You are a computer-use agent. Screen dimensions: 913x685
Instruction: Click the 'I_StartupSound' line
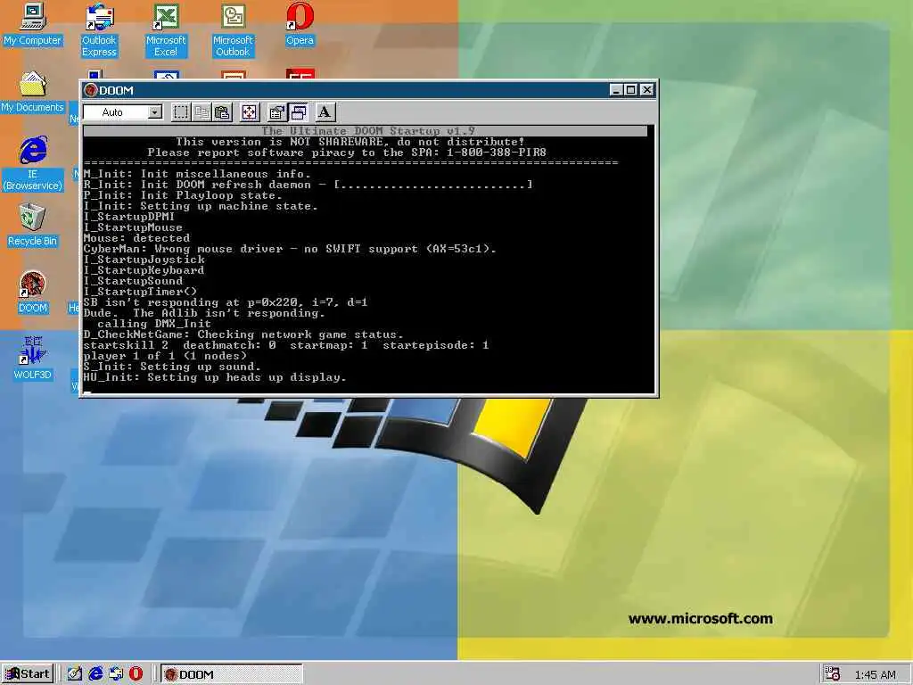coord(133,281)
